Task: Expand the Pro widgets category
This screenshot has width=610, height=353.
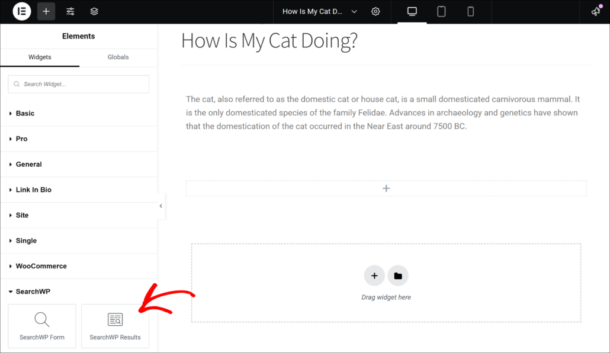Action: click(79, 138)
